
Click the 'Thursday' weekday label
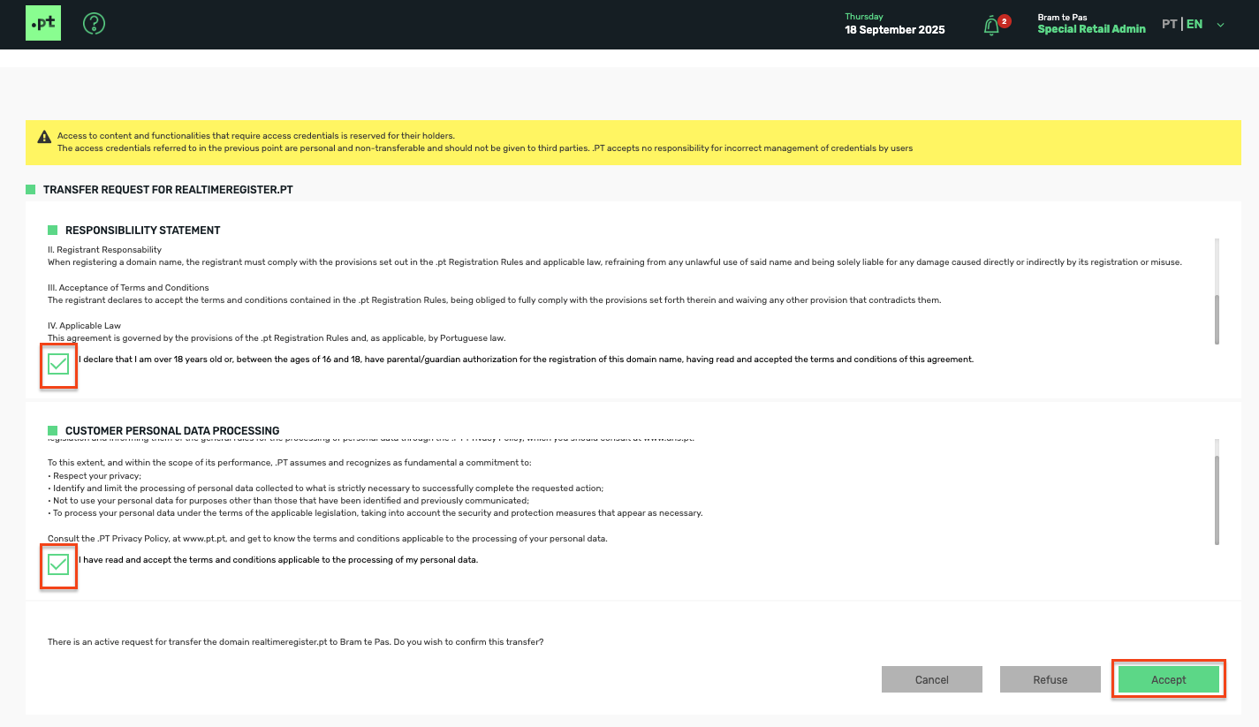point(864,17)
